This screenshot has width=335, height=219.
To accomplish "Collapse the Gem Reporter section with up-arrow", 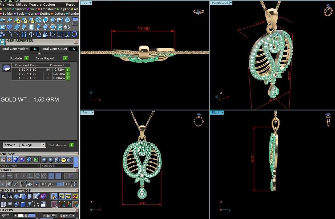I will point(39,54).
